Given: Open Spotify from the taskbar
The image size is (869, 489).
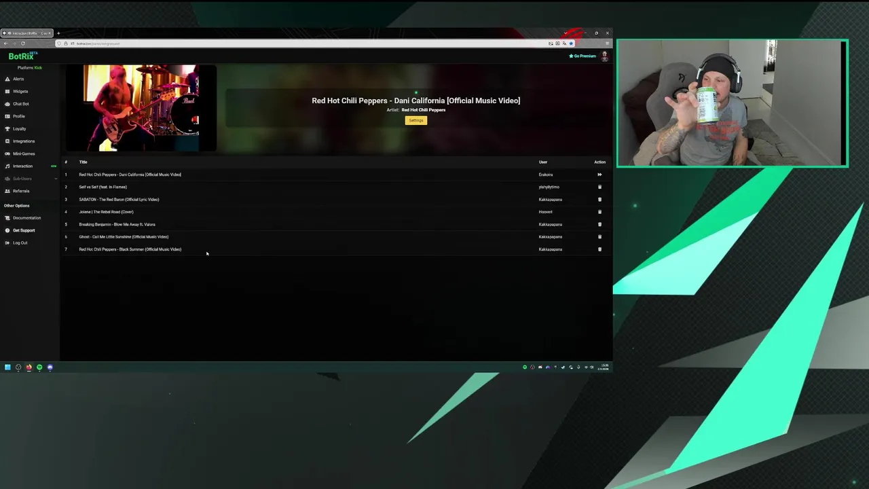Looking at the screenshot, I should click(39, 367).
